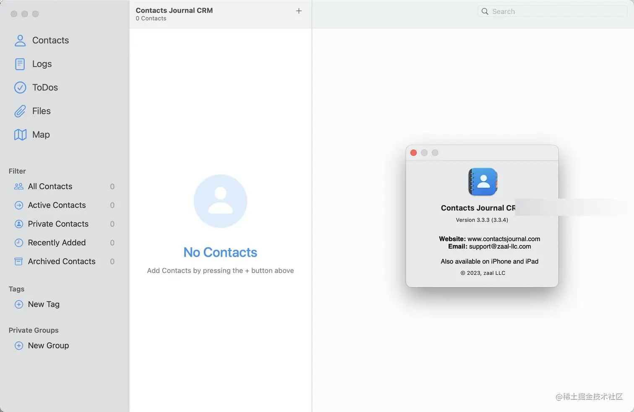
Task: Click the 'No Contacts' heading
Action: tap(220, 252)
